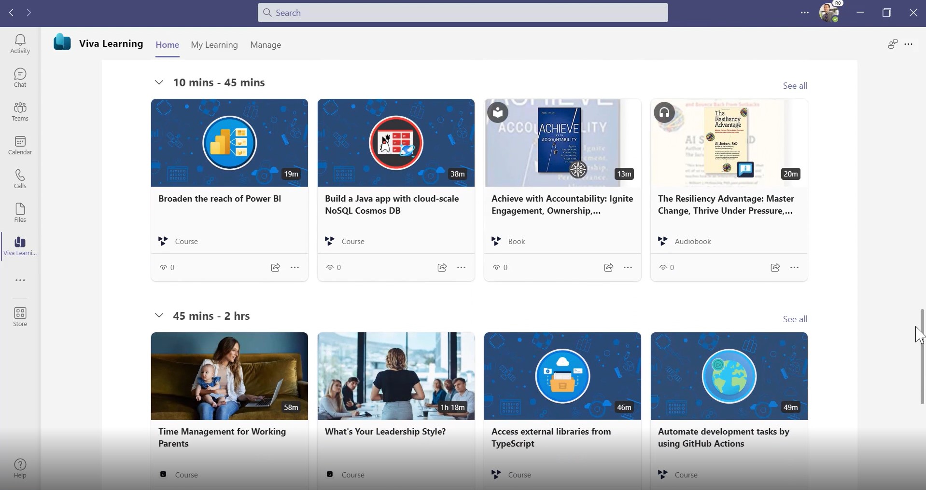Click the Viva Learning app logo
Image resolution: width=926 pixels, height=490 pixels.
coord(62,42)
